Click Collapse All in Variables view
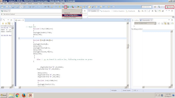Image resolution: width=175 pixels, height=98 pixels. pyautogui.click(x=145, y=11)
